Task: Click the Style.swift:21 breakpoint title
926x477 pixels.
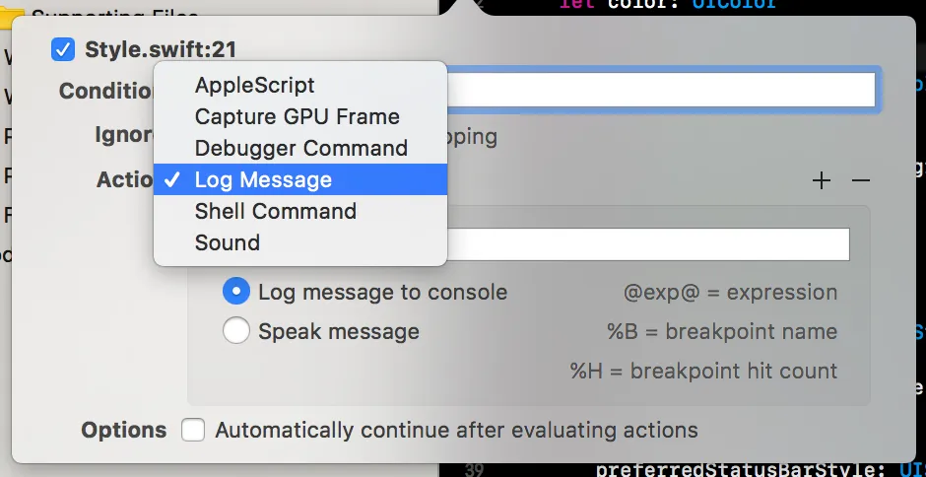Action: pyautogui.click(x=161, y=48)
